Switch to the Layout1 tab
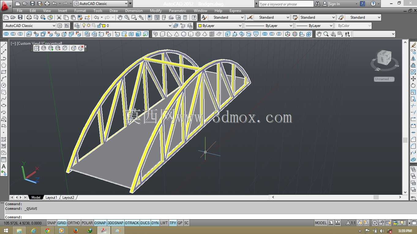Image resolution: width=417 pixels, height=234 pixels. tap(51, 198)
